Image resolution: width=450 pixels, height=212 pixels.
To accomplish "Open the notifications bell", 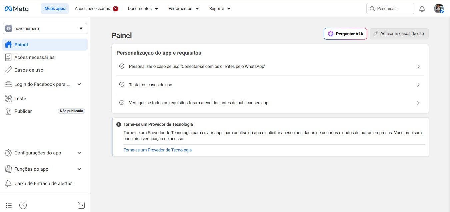I will (x=422, y=9).
